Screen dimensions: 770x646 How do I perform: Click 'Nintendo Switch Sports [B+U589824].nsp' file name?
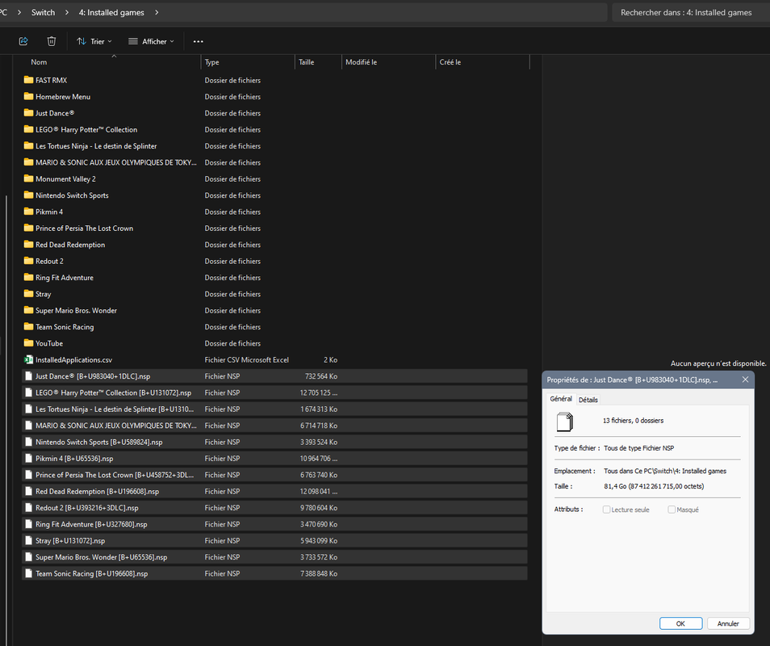pyautogui.click(x=98, y=443)
